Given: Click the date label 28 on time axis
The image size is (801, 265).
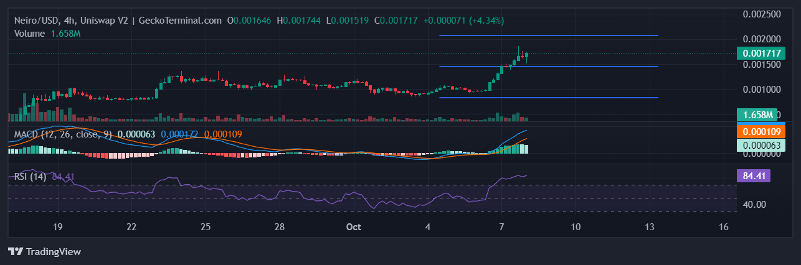Looking at the screenshot, I should (x=280, y=227).
